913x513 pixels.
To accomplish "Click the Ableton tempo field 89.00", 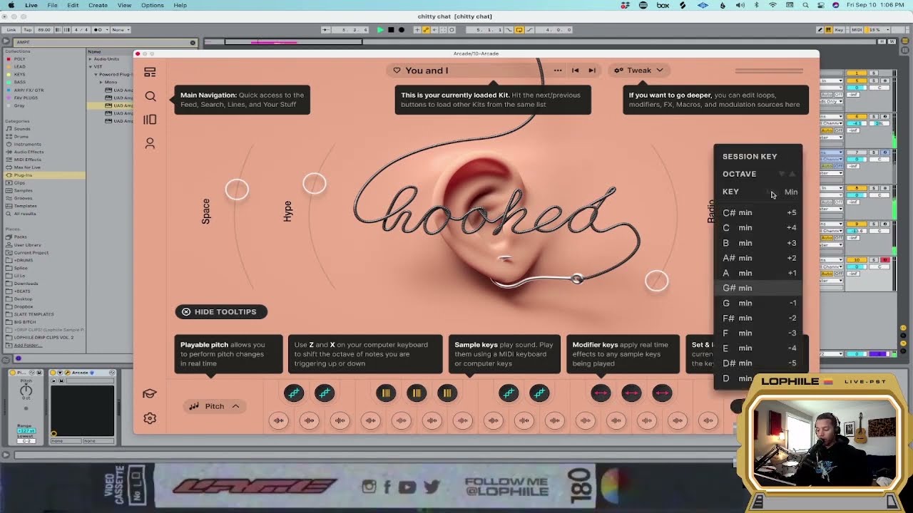I will tap(44, 30).
